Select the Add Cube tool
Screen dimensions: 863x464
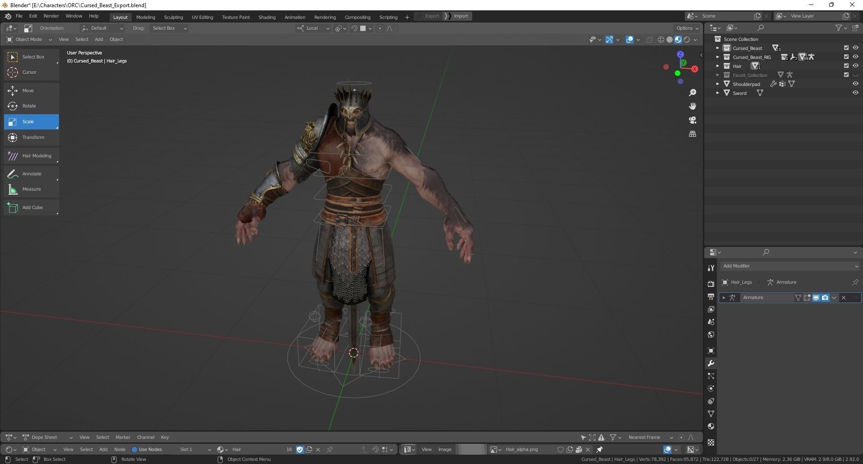tap(31, 207)
